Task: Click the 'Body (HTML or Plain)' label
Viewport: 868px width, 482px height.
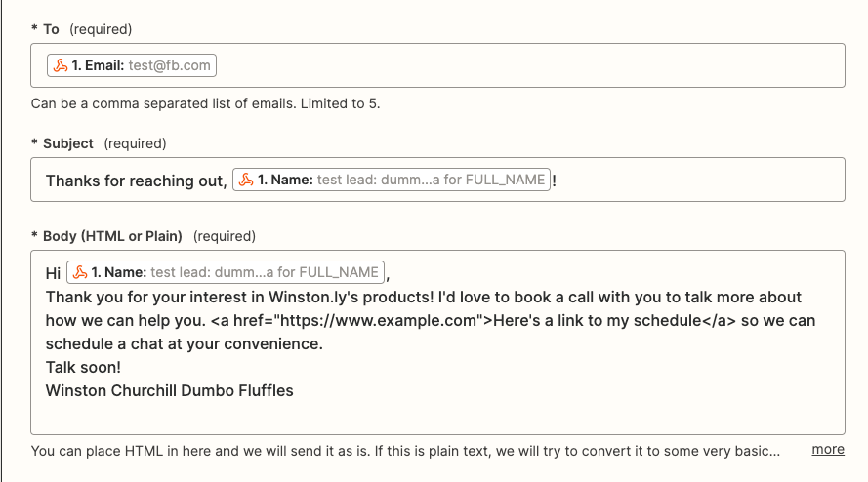Action: (x=112, y=236)
